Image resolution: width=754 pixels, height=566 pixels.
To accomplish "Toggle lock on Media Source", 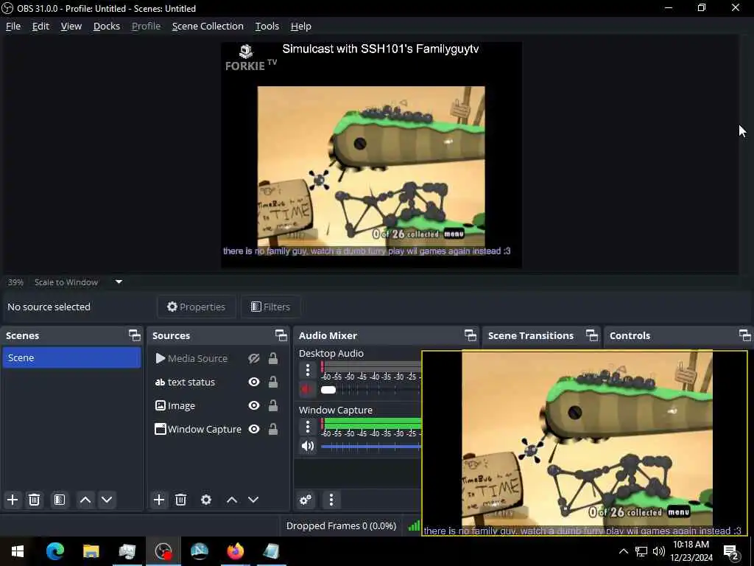I will (x=272, y=359).
